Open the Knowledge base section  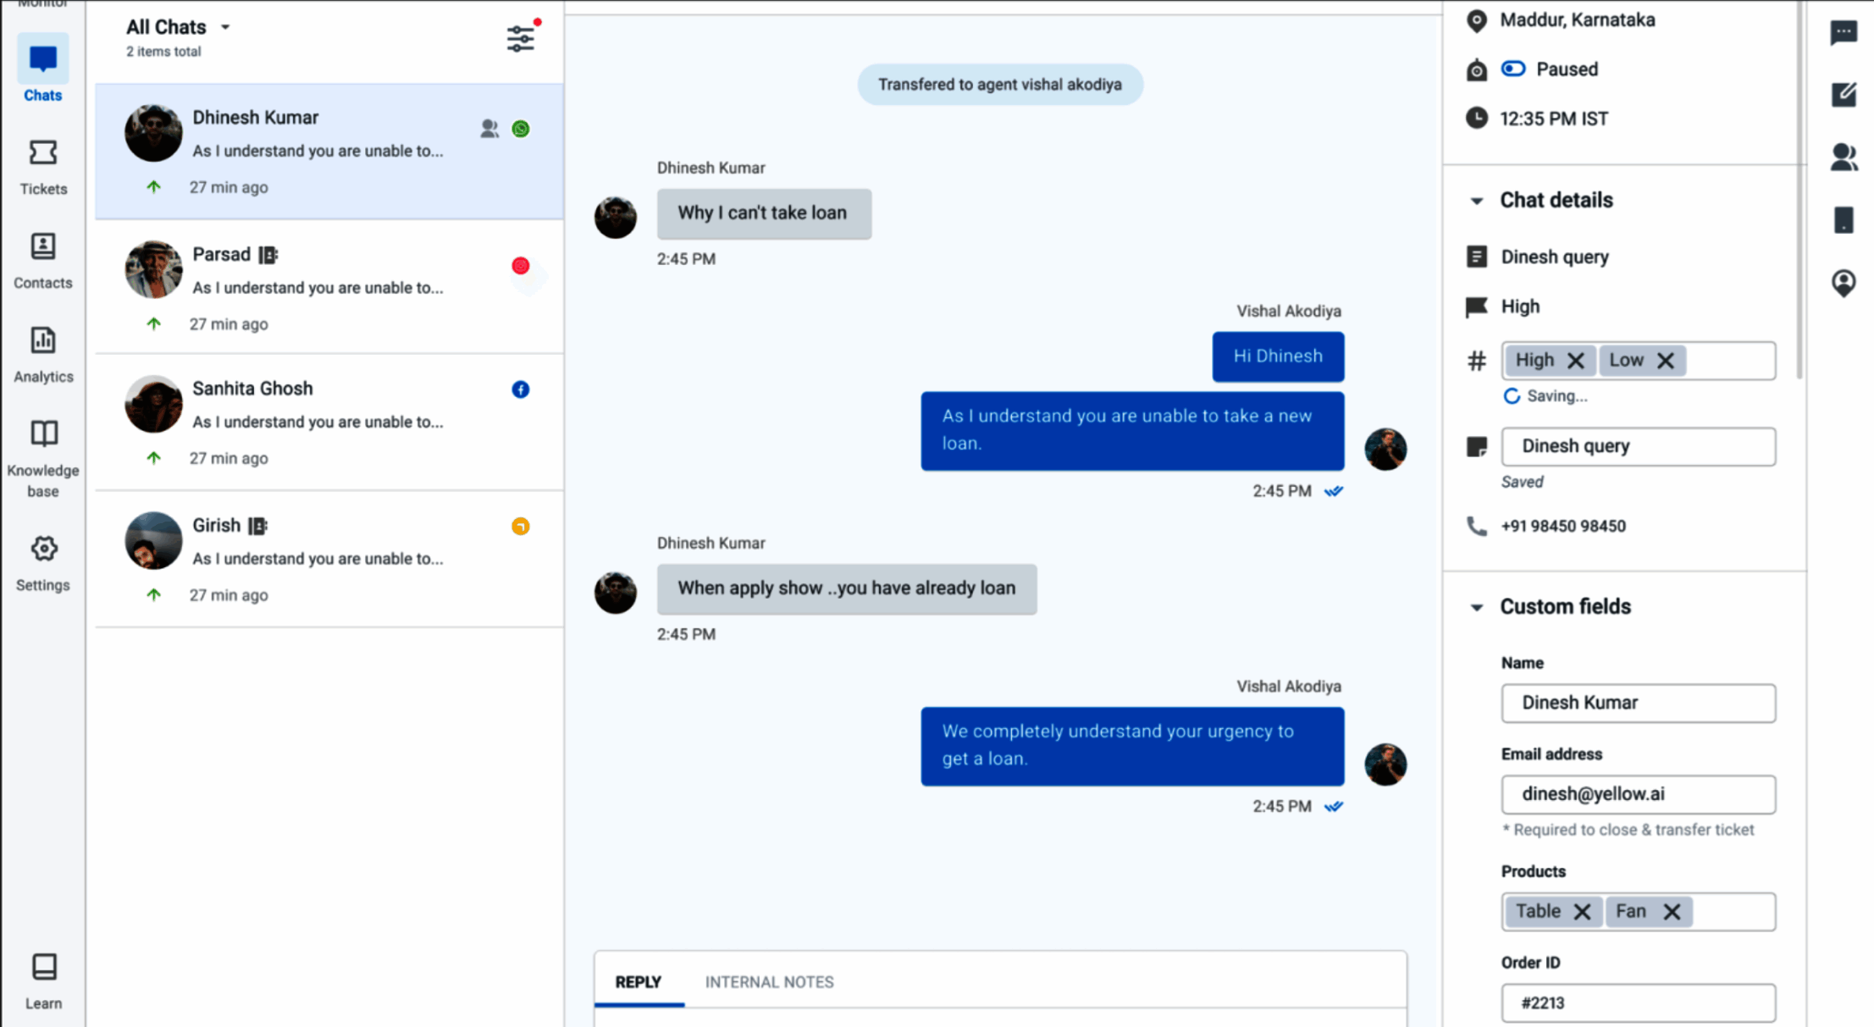click(43, 459)
